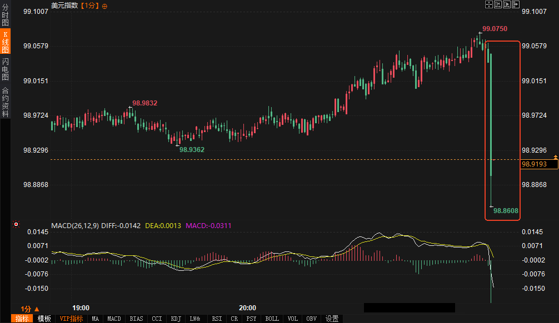The width and height of the screenshot is (559, 323).
Task: Click the DEA:0.0013 value
Action: 163,226
